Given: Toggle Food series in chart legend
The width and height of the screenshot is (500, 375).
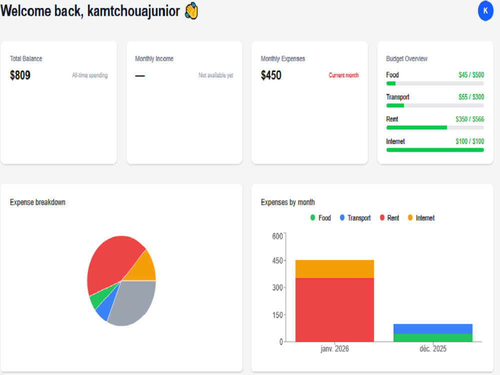Looking at the screenshot, I should pyautogui.click(x=320, y=218).
